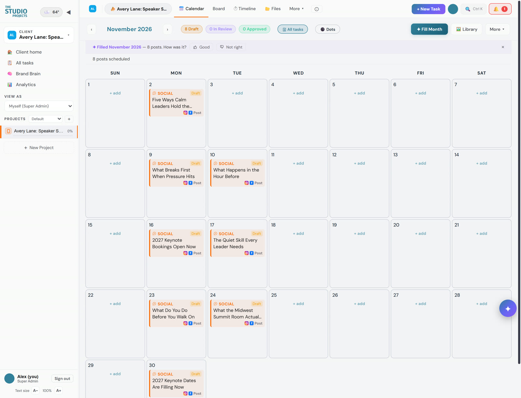521x398 pixels.
Task: Expand the top bar More menu
Action: [296, 9]
